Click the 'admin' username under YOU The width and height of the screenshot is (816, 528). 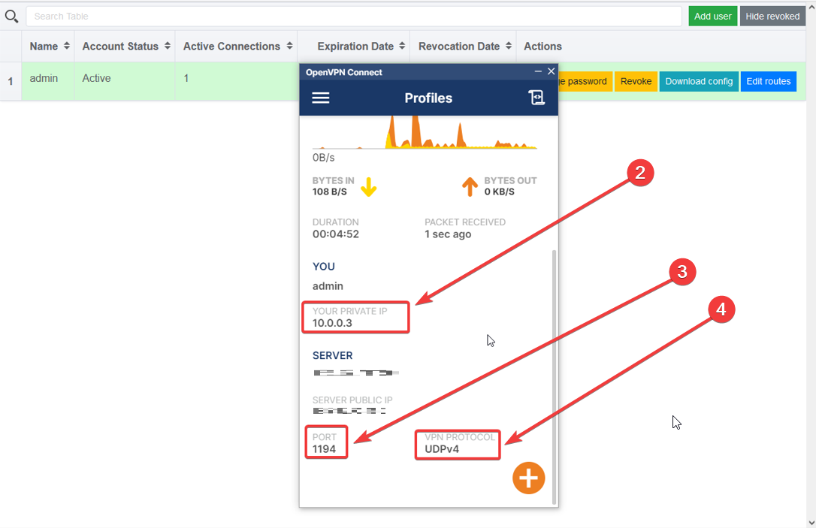pos(328,286)
